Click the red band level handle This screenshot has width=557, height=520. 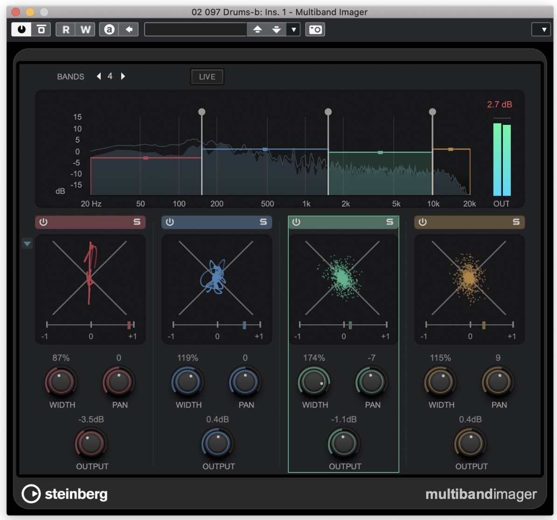click(146, 158)
